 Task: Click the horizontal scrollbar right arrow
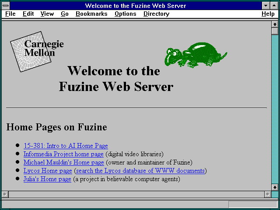point(267,194)
